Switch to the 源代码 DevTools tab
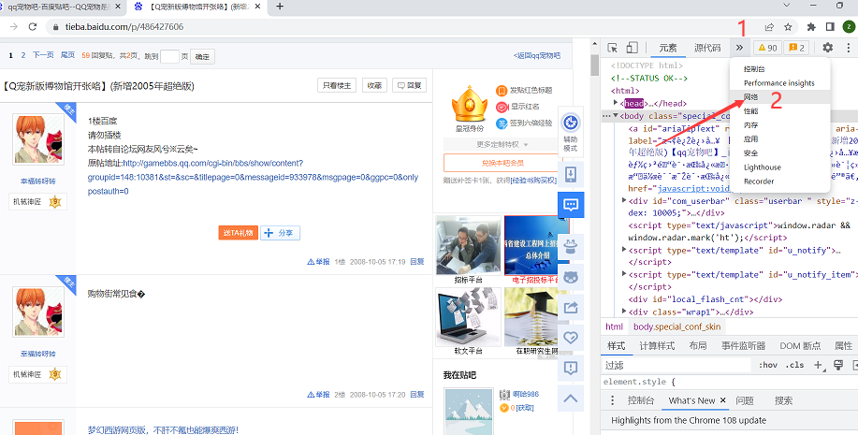Screen dimensions: 858x435 point(707,48)
